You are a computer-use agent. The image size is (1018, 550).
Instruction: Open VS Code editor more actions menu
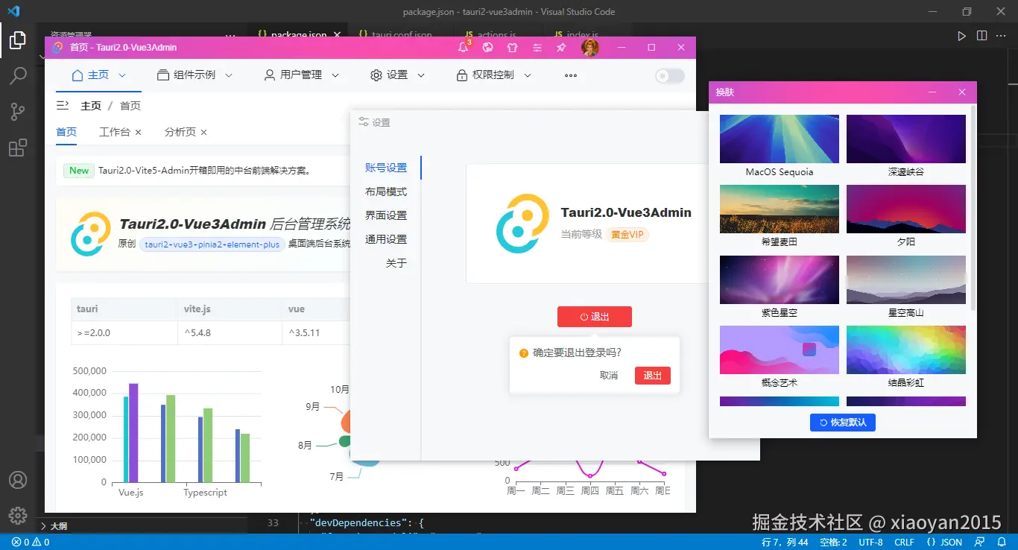1002,35
